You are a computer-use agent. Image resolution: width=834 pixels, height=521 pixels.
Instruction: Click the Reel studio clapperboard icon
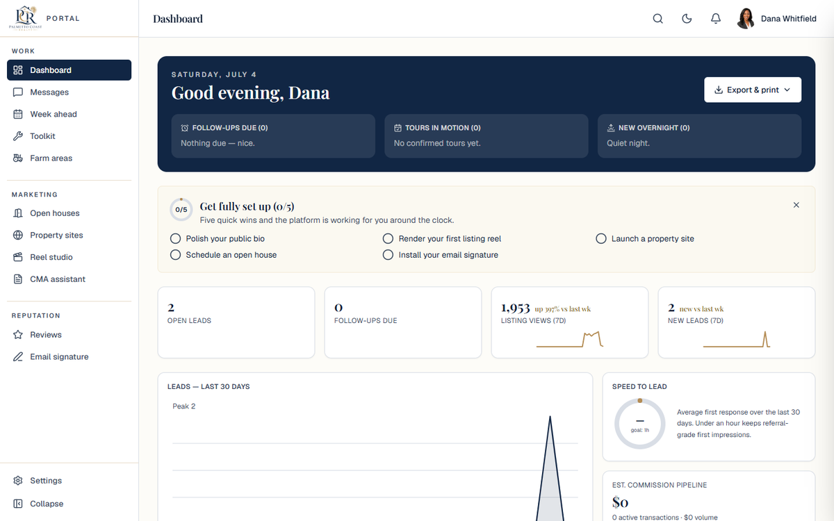(18, 257)
